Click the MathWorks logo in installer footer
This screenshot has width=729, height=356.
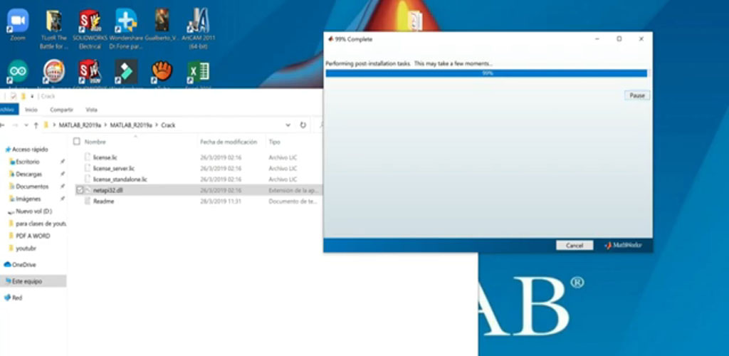pyautogui.click(x=624, y=245)
